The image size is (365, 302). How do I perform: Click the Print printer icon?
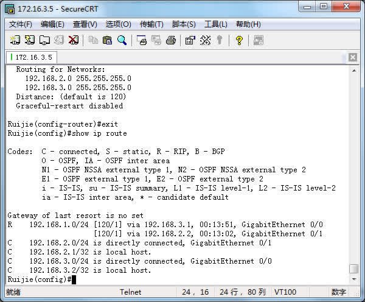click(x=171, y=40)
